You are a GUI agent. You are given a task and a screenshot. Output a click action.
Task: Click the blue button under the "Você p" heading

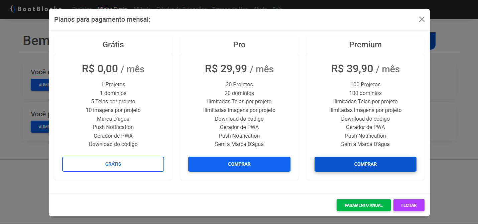click(x=40, y=127)
